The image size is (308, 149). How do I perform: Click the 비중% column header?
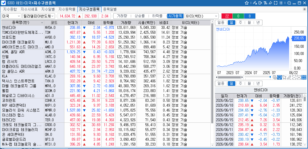point(164,23)
